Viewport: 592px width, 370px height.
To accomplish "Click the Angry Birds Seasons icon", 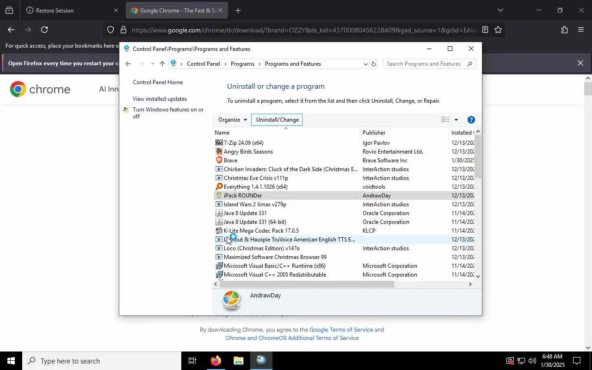I will click(219, 152).
